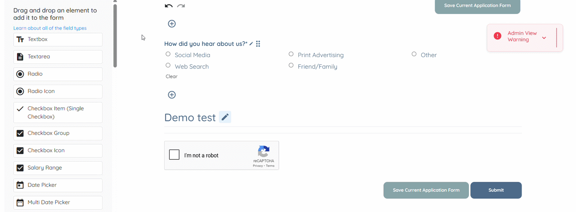
Task: Click the pencil icon next to Demo test
Action: coord(225,117)
